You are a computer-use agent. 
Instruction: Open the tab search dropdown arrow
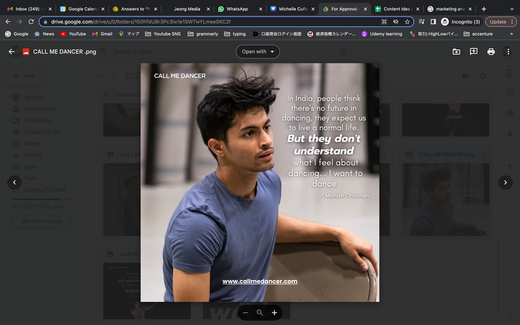click(512, 9)
